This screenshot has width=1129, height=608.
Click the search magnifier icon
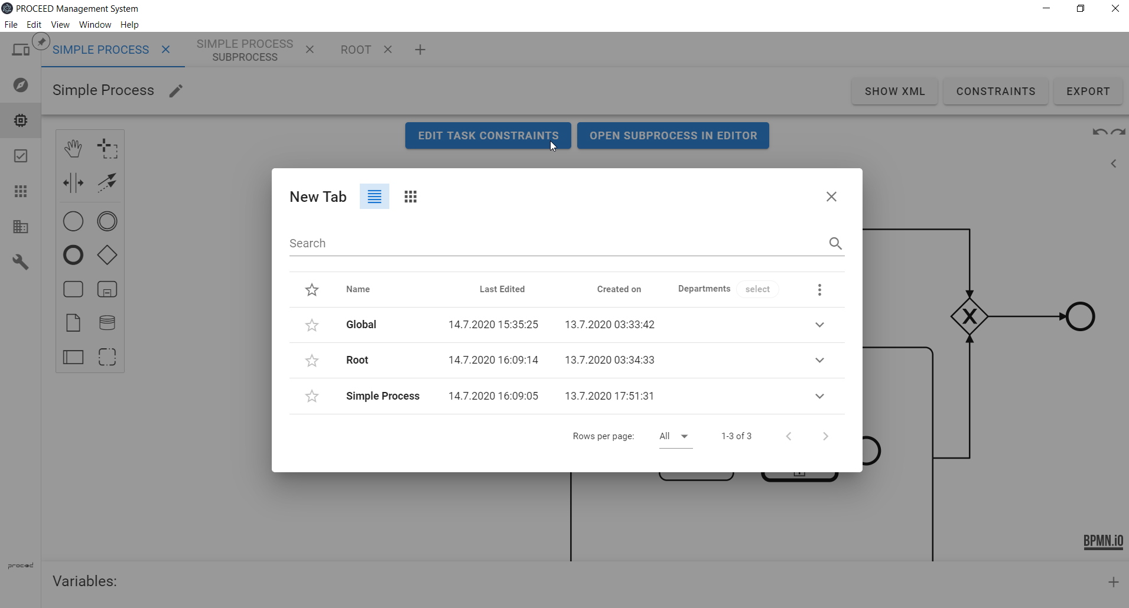[835, 243]
